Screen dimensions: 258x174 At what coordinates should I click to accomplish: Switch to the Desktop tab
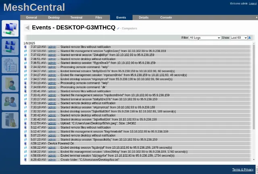54,17
